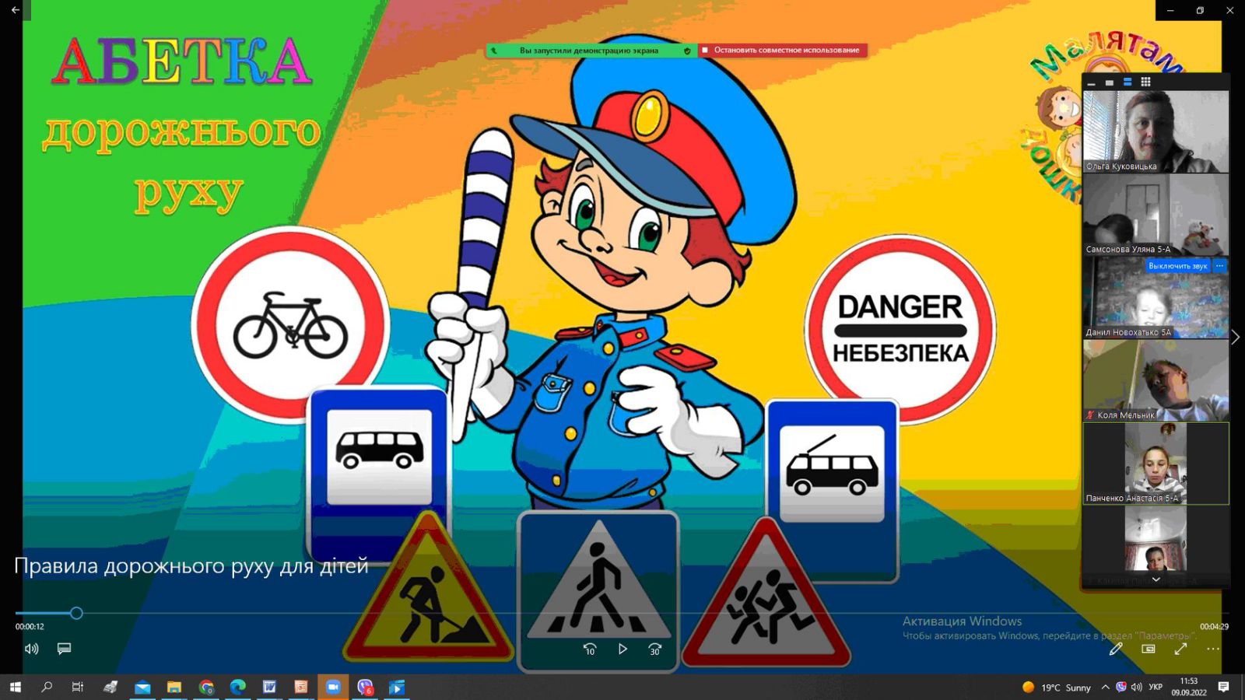Viewport: 1245px width, 700px height.
Task: Click the pencil edit icon
Action: click(x=1116, y=649)
